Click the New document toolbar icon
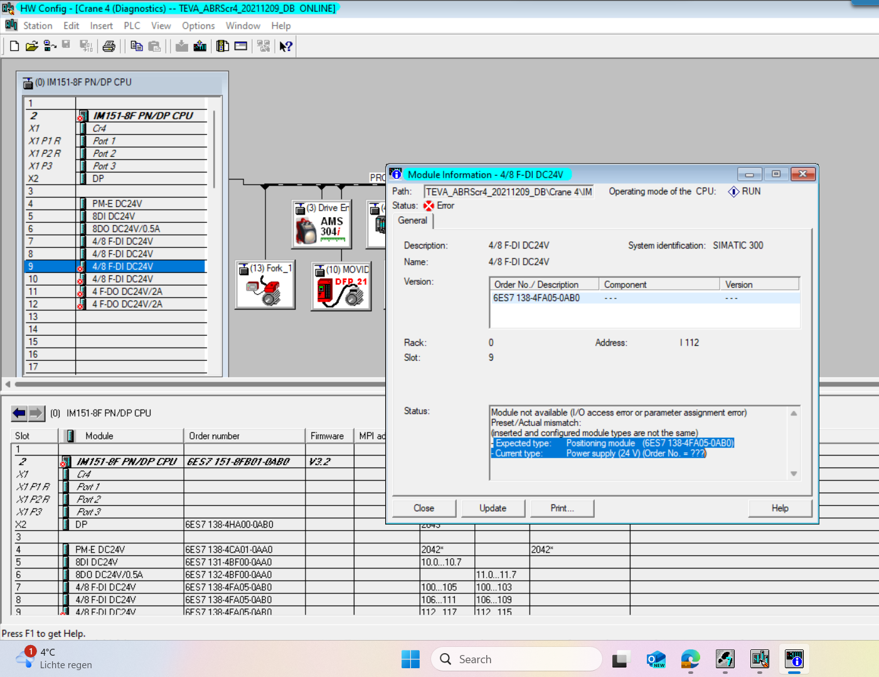Screen dimensions: 879x677 [14, 46]
